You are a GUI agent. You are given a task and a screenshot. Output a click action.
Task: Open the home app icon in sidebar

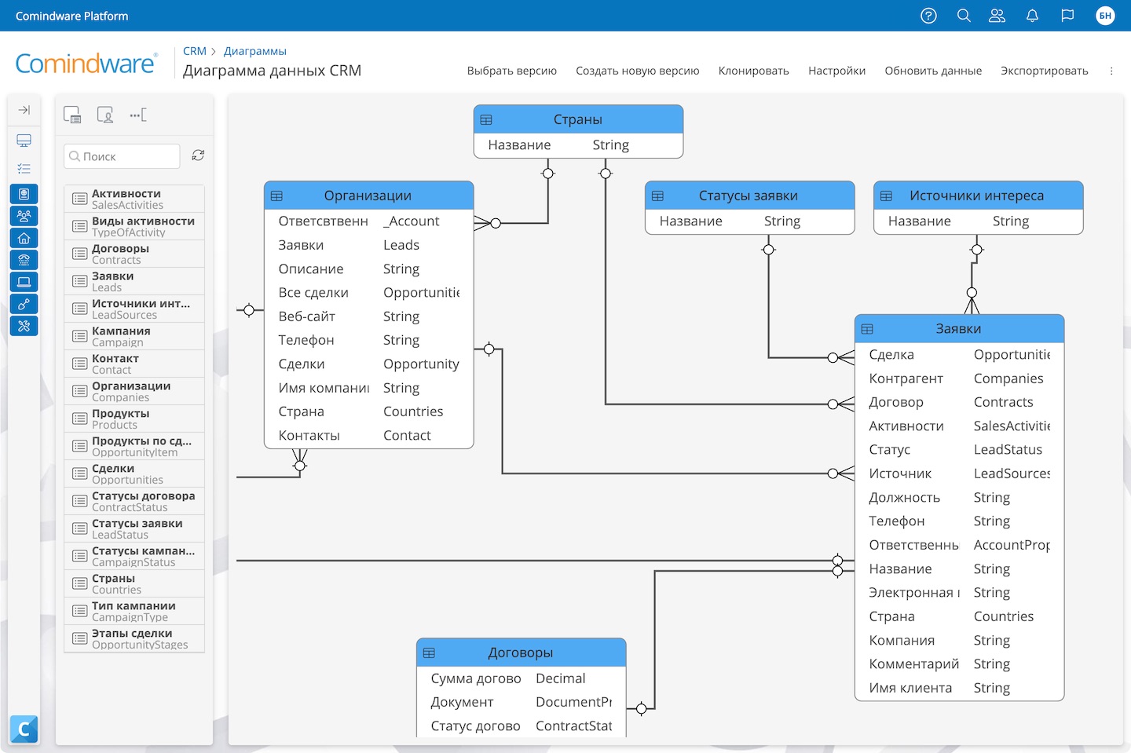coord(24,238)
